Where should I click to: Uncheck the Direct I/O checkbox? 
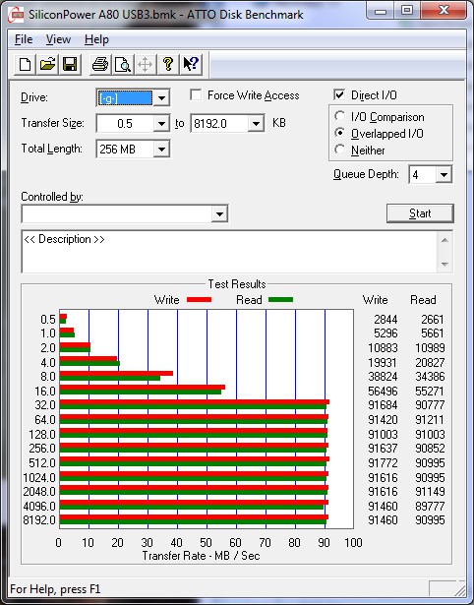coord(339,94)
